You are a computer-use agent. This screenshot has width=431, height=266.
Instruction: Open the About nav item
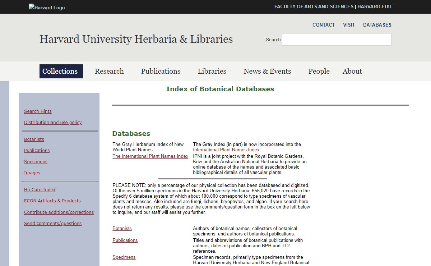(352, 71)
